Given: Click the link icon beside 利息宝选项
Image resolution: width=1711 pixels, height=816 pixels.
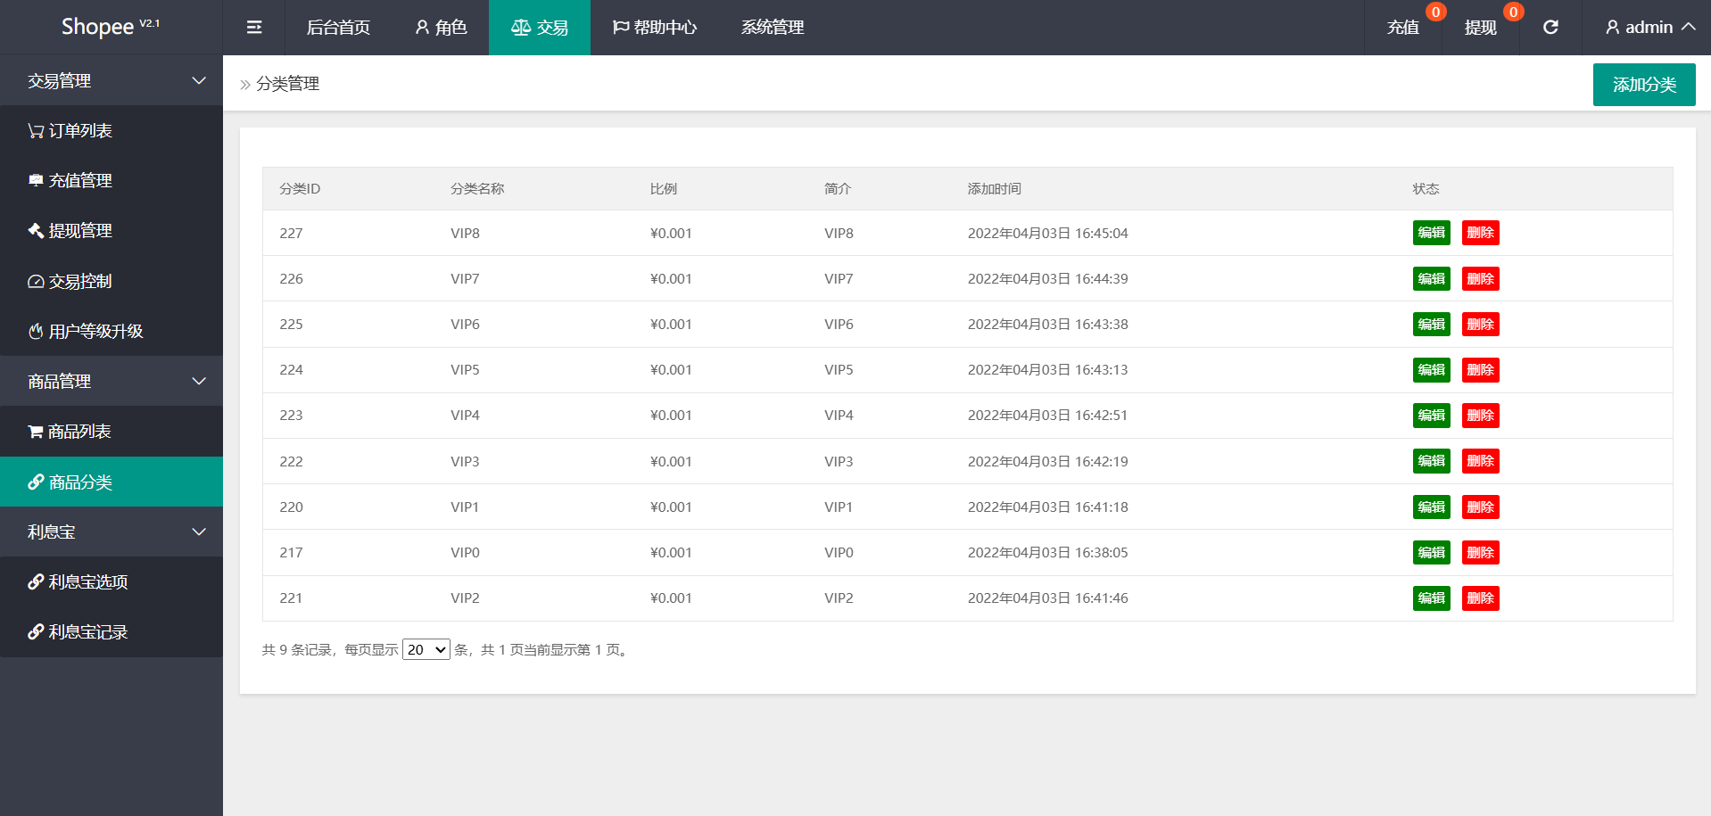Looking at the screenshot, I should pyautogui.click(x=36, y=581).
